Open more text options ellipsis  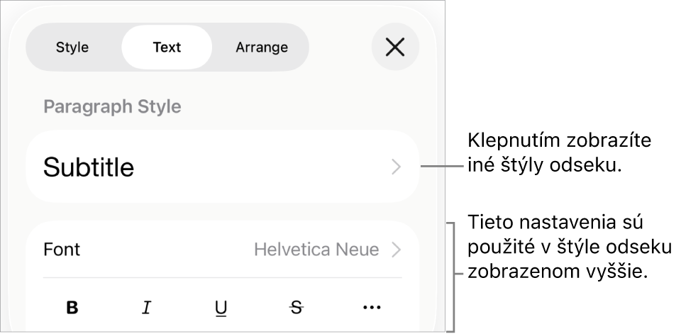pyautogui.click(x=372, y=307)
